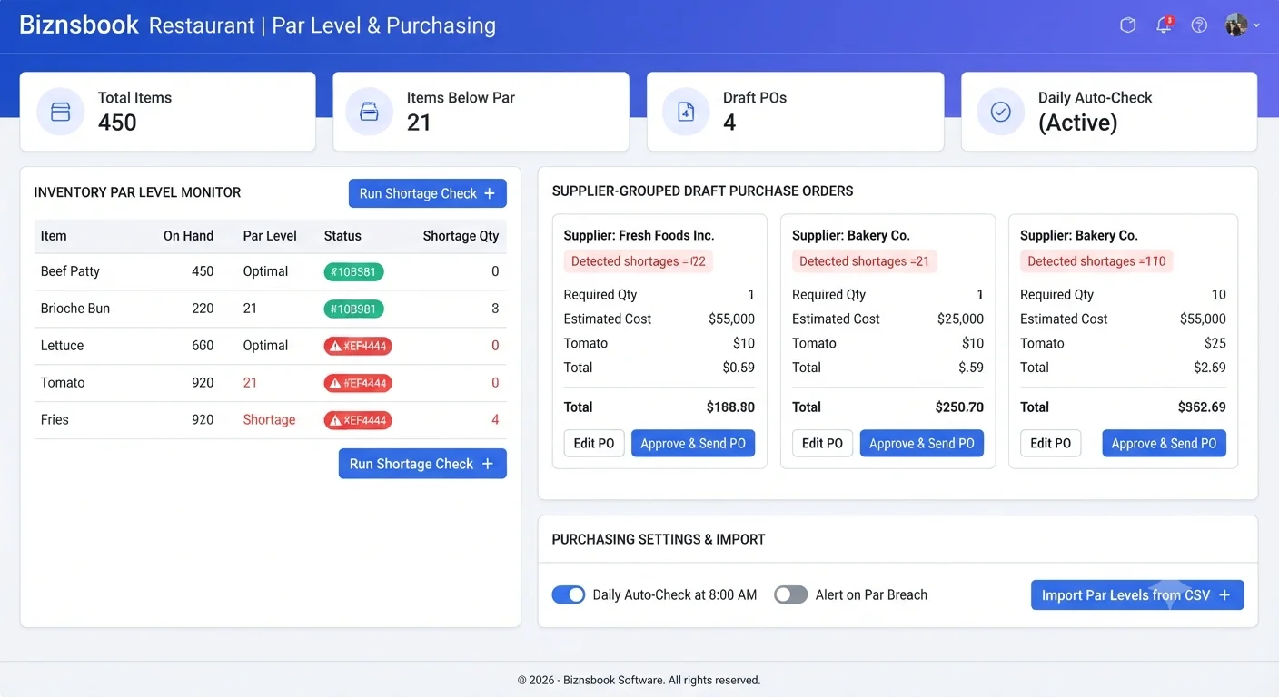The width and height of the screenshot is (1279, 697).
Task: Edit the Bakery Co. PO totaling $952.69
Action: (1050, 444)
